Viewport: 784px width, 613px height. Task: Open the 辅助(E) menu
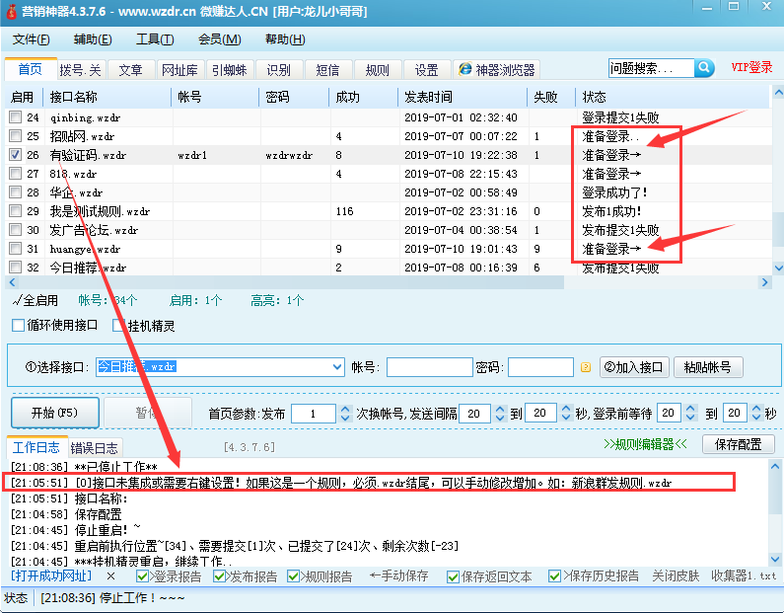93,39
